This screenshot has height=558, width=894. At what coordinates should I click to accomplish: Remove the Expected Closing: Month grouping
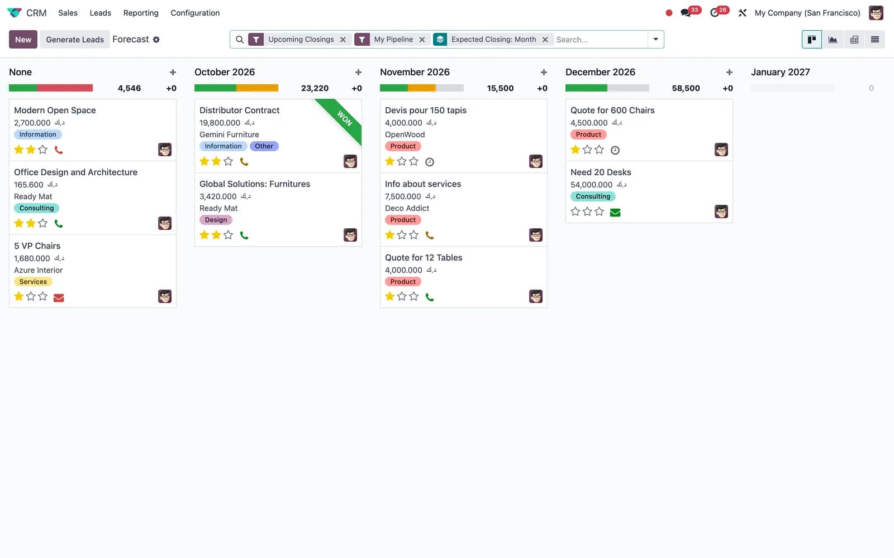(x=545, y=40)
